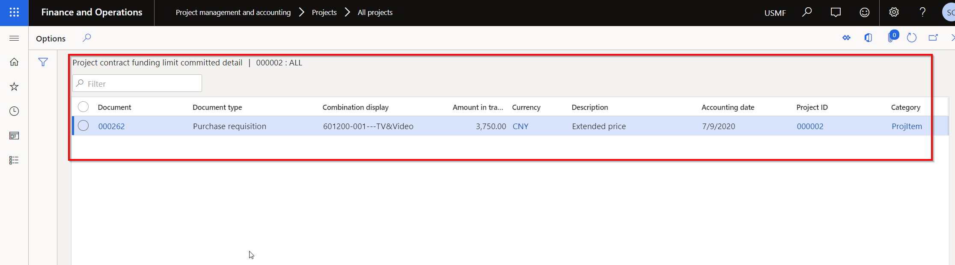Viewport: 955px width, 265px height.
Task: Show the filter pane funnel icon
Action: [x=43, y=62]
